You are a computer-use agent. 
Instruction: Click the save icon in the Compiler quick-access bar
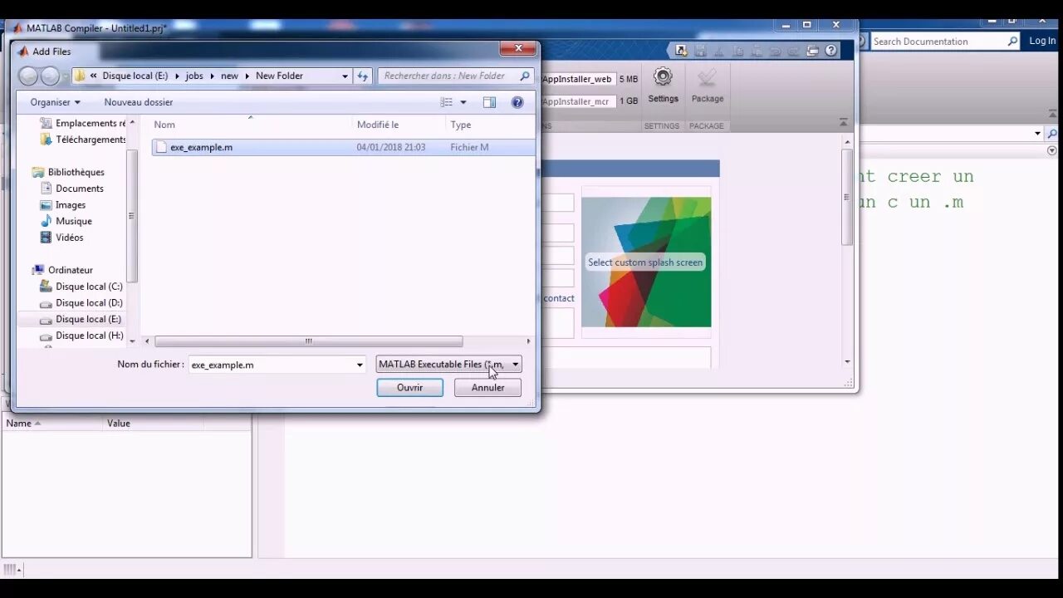tap(700, 51)
